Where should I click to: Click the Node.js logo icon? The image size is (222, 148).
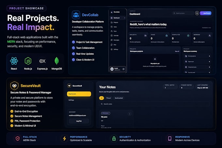click(x=28, y=61)
